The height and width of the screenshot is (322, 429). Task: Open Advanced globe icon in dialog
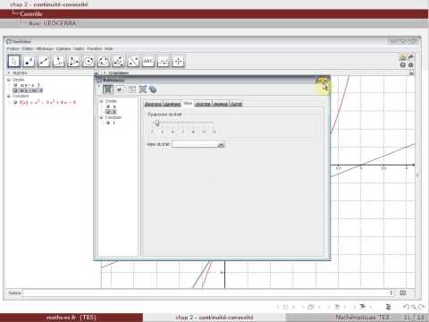point(153,89)
